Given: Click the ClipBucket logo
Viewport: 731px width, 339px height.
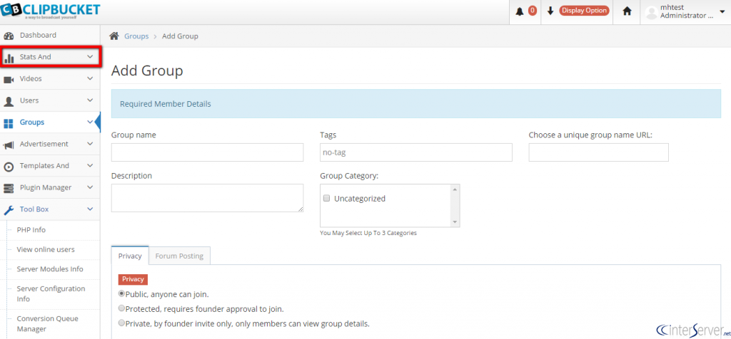Looking at the screenshot, I should tap(51, 11).
